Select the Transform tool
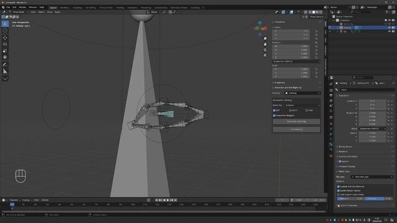 coord(5,58)
